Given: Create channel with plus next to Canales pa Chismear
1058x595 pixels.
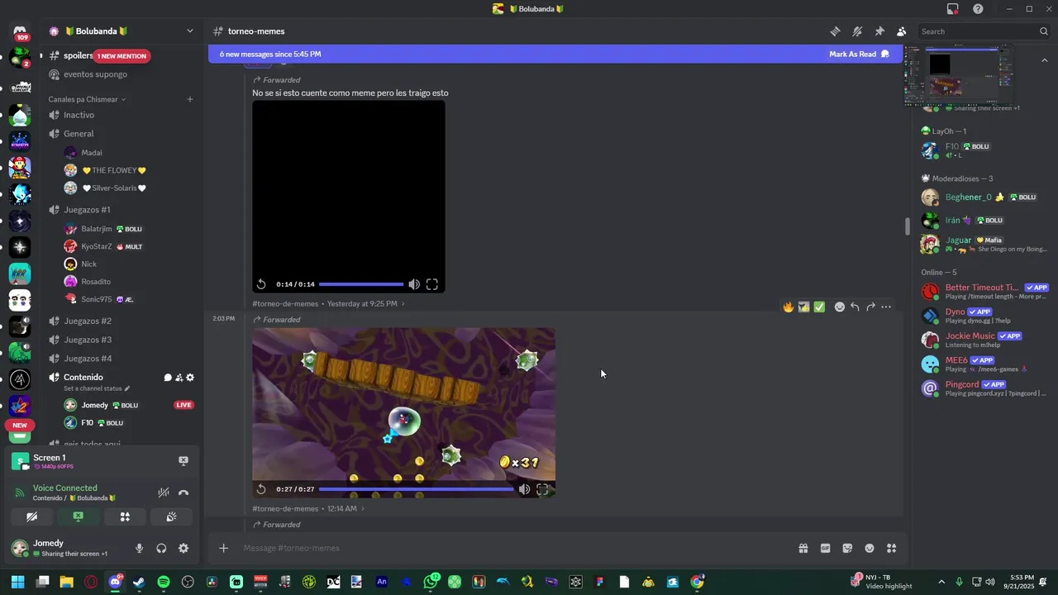Looking at the screenshot, I should (189, 99).
